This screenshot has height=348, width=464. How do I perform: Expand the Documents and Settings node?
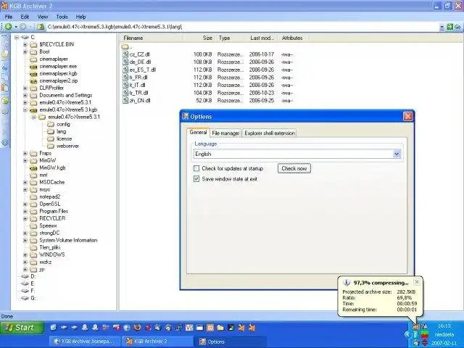[x=25, y=95]
